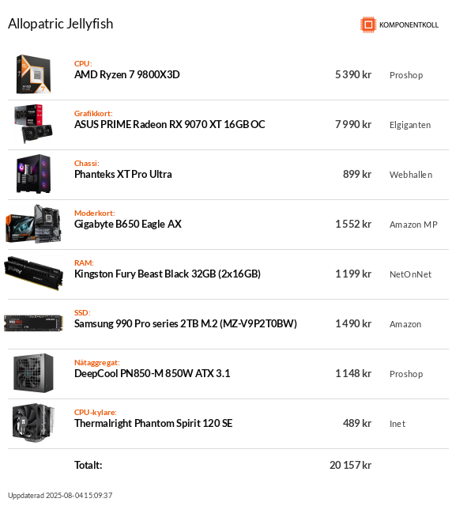Open the AMD Ryzen 7 9800X3D box image
The height and width of the screenshot is (506, 456).
tap(33, 74)
